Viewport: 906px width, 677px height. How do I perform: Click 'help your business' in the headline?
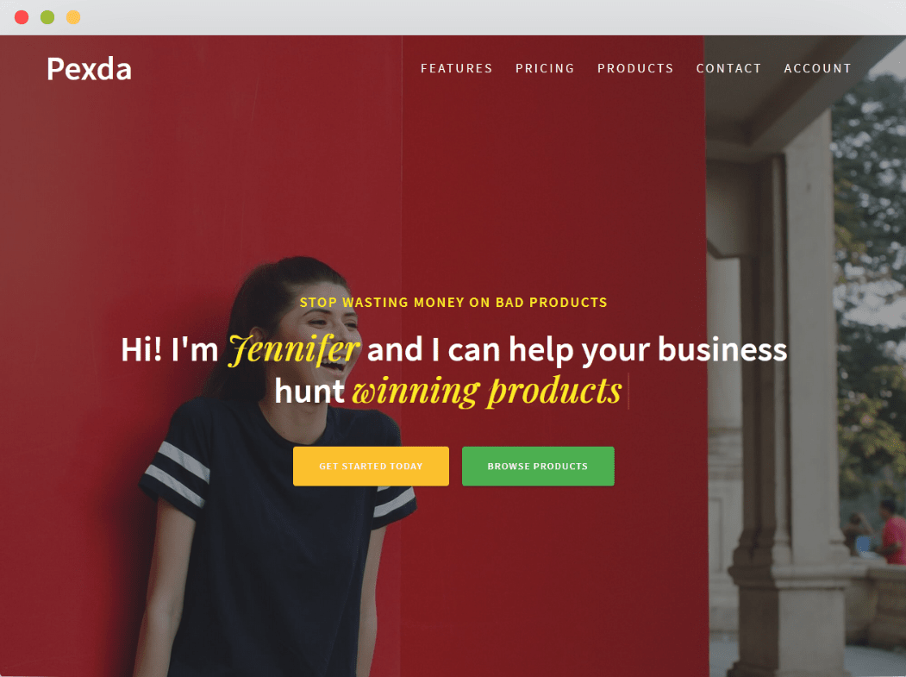647,350
